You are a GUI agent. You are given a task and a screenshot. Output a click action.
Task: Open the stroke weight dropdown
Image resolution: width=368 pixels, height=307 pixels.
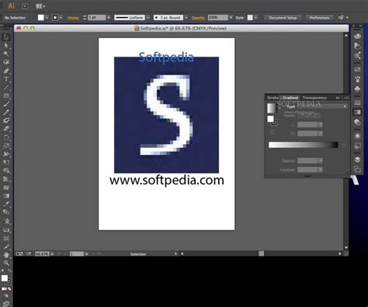pos(109,18)
